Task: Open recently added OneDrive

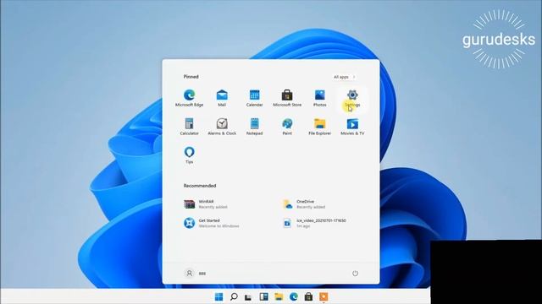Action: pyautogui.click(x=304, y=204)
